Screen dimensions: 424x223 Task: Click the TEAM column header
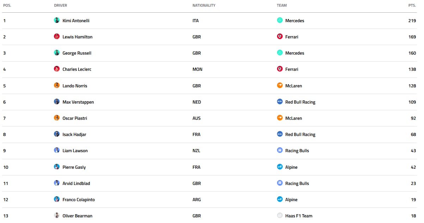pyautogui.click(x=282, y=5)
